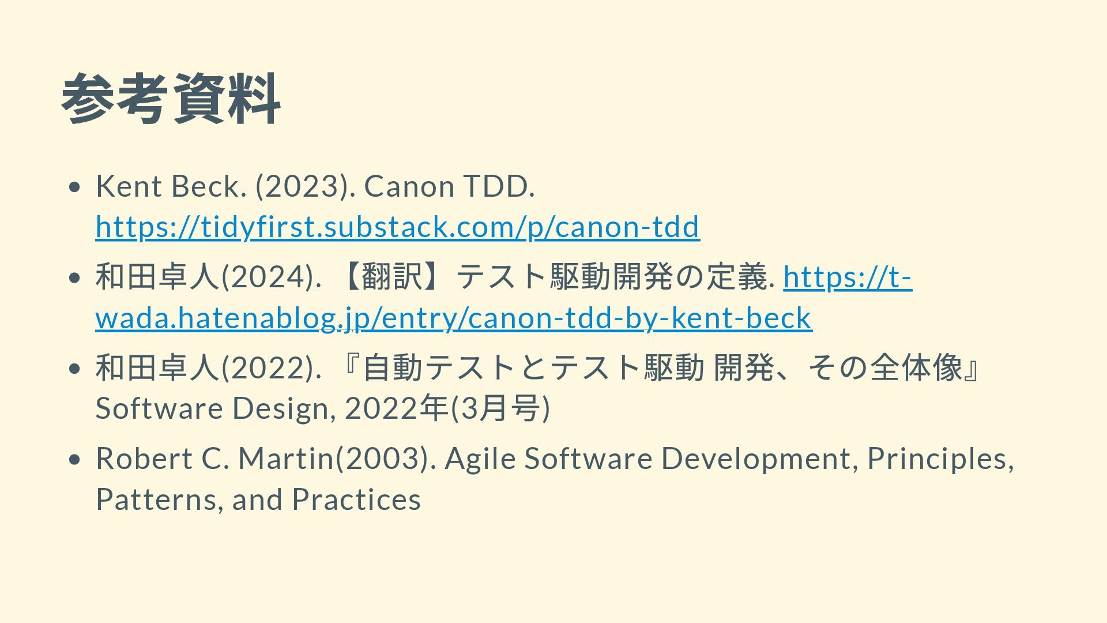Click the 参考資料 slide heading
Viewport: 1107px width, 623px height.
(x=171, y=99)
